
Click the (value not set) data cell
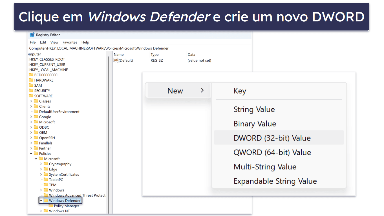coord(199,60)
